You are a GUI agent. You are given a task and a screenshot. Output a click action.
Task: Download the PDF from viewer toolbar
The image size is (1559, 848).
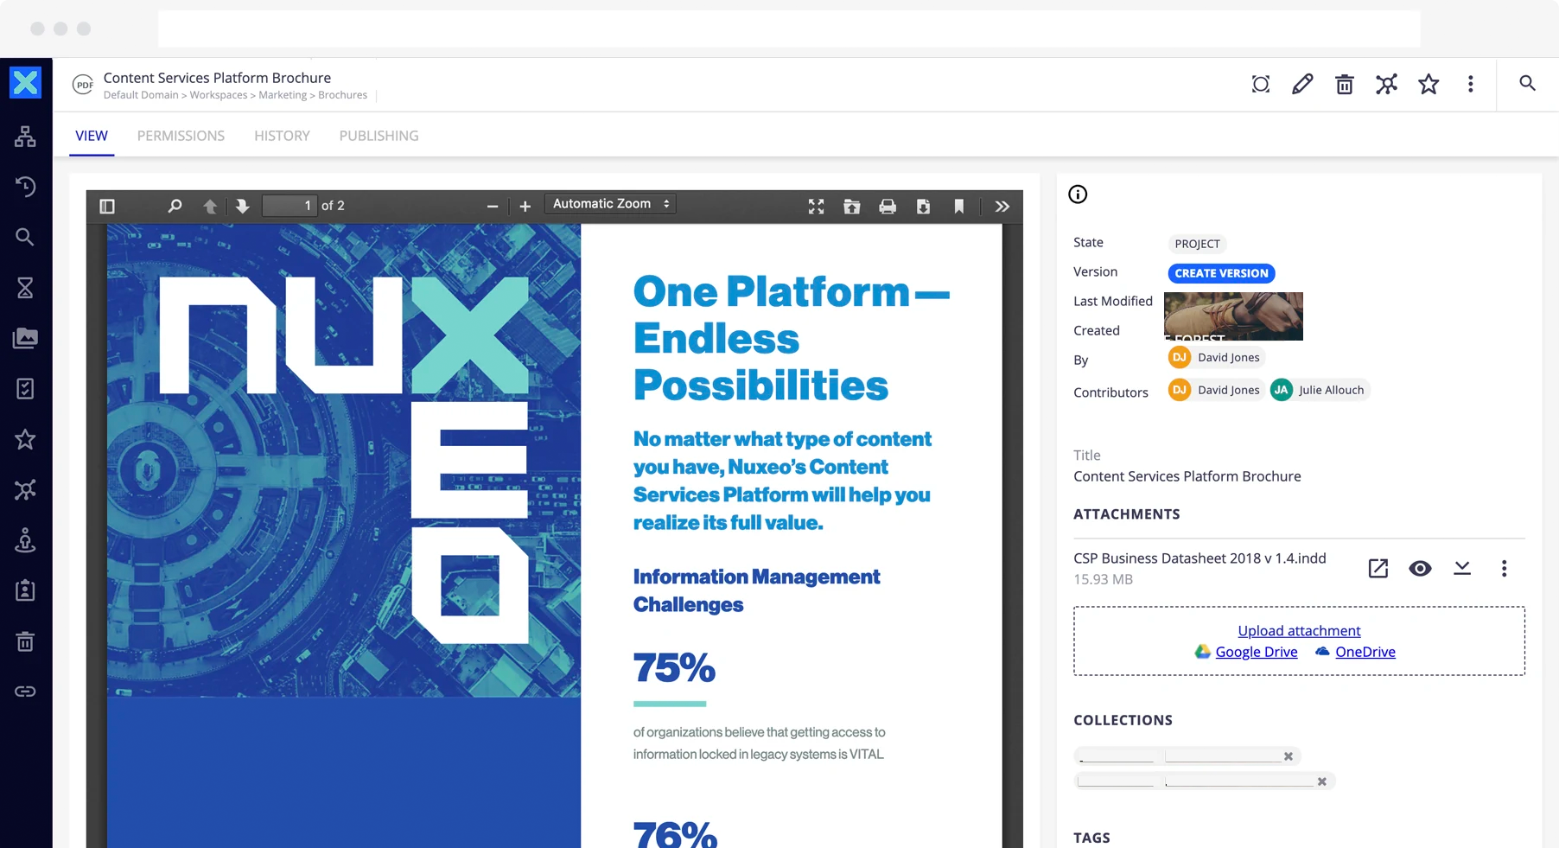coord(923,207)
